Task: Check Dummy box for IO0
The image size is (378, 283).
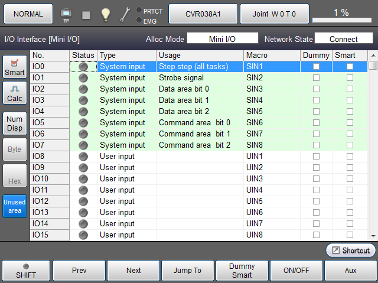Action: pyautogui.click(x=316, y=67)
